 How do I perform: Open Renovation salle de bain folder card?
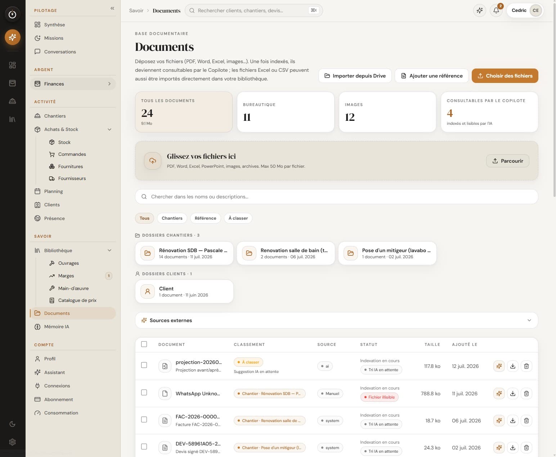[x=286, y=253]
